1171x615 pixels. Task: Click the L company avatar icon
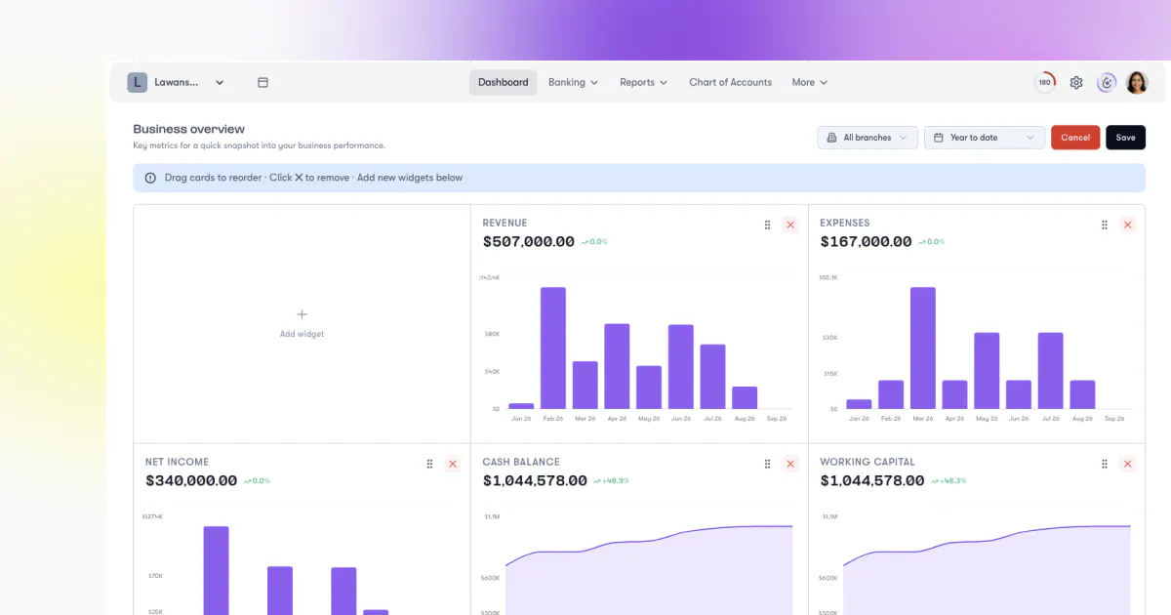[x=138, y=83]
